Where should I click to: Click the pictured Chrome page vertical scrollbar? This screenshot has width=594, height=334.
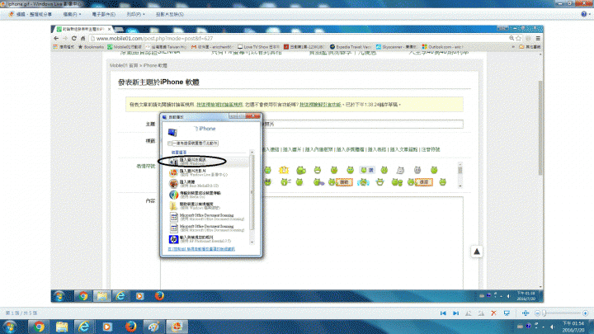tap(540, 171)
